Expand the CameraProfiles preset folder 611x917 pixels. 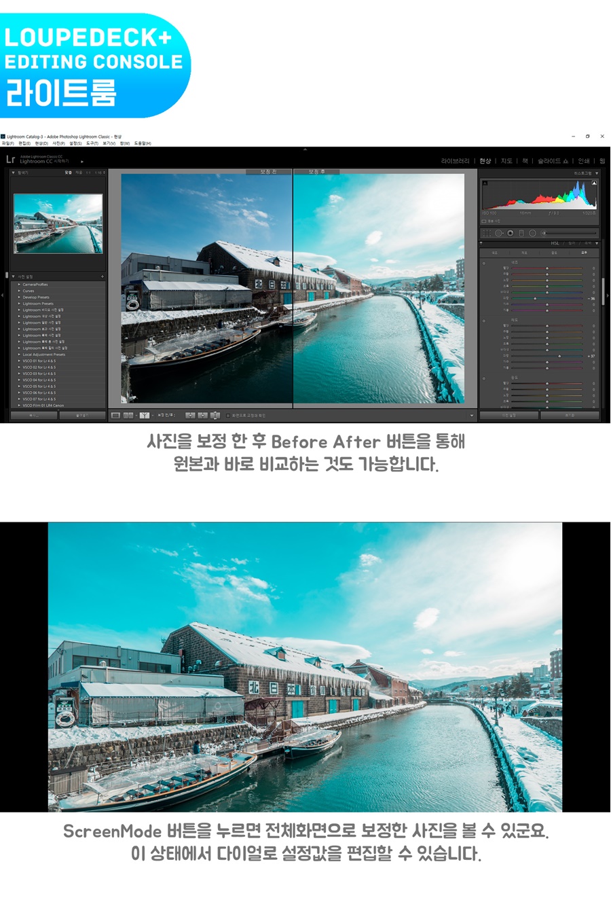point(19,285)
